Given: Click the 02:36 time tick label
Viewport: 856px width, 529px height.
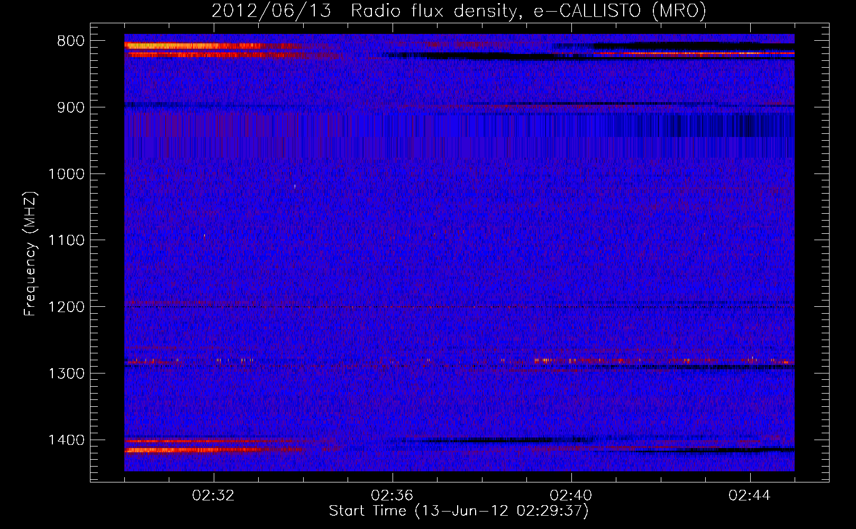Looking at the screenshot, I should (392, 496).
